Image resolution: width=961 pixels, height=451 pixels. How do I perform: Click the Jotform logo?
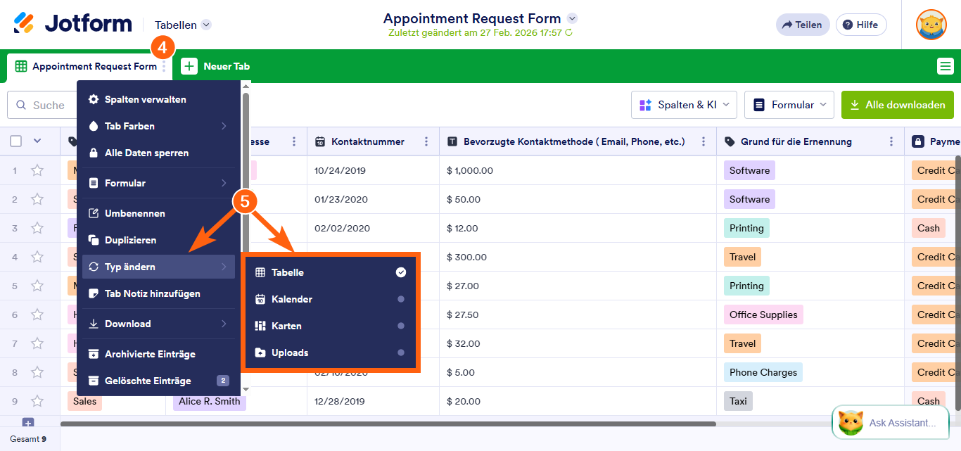click(72, 24)
